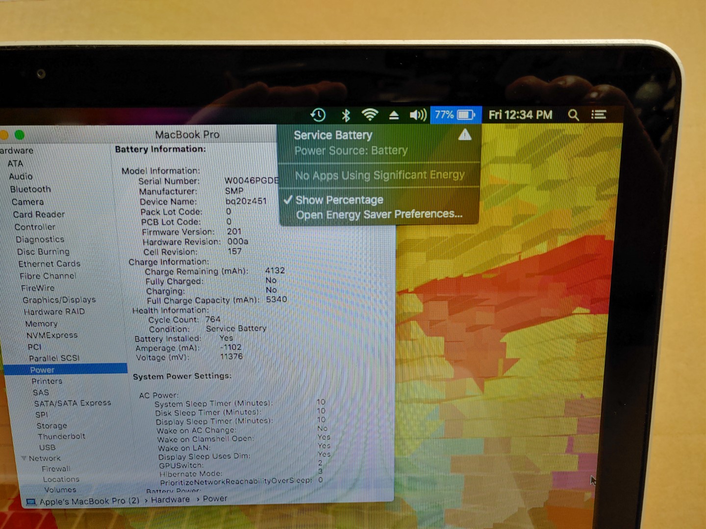Collapse the Network tree section

tap(24, 458)
